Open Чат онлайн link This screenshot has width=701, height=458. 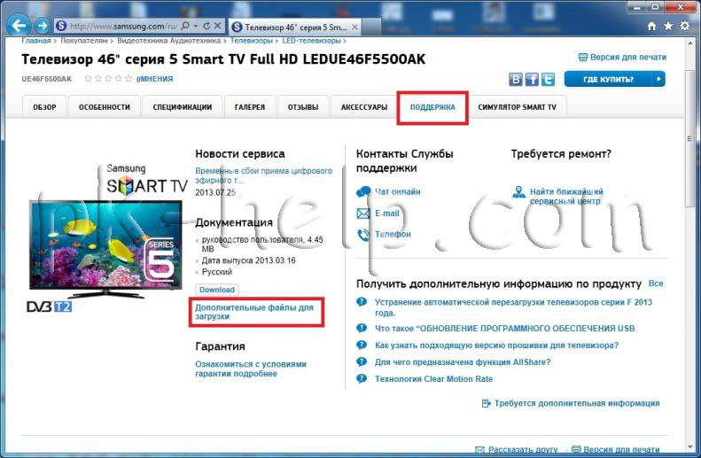397,191
